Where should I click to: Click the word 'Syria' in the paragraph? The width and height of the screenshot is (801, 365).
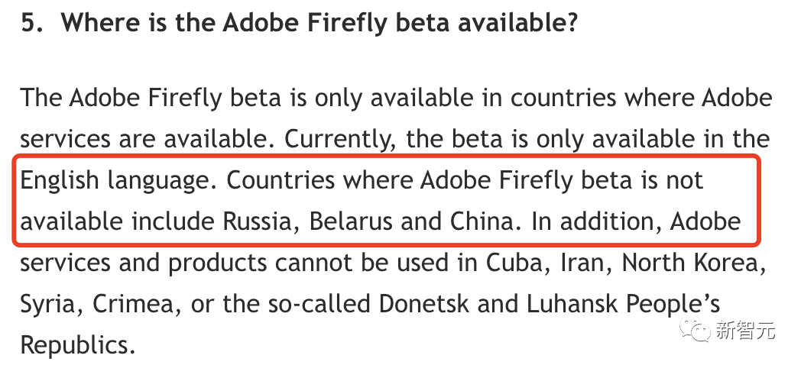click(50, 304)
